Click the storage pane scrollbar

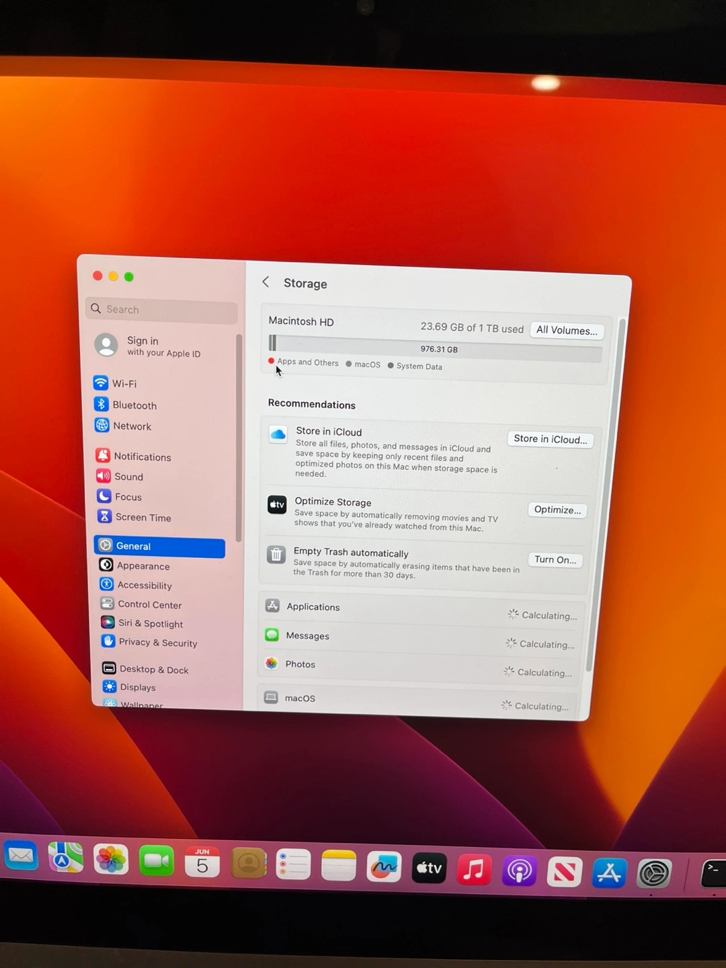click(605, 494)
